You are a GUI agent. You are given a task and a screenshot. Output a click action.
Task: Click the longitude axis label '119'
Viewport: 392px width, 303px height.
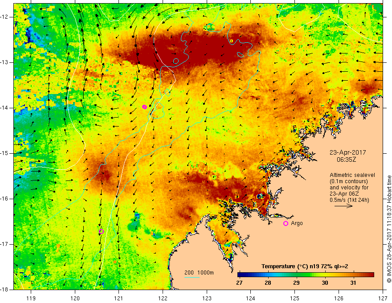pos(31,298)
